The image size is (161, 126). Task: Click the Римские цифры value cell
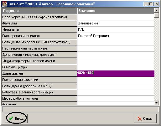tap(116, 67)
